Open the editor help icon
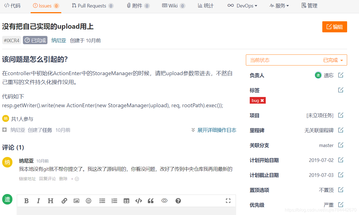The height and width of the screenshot is (215, 359). [178, 201]
